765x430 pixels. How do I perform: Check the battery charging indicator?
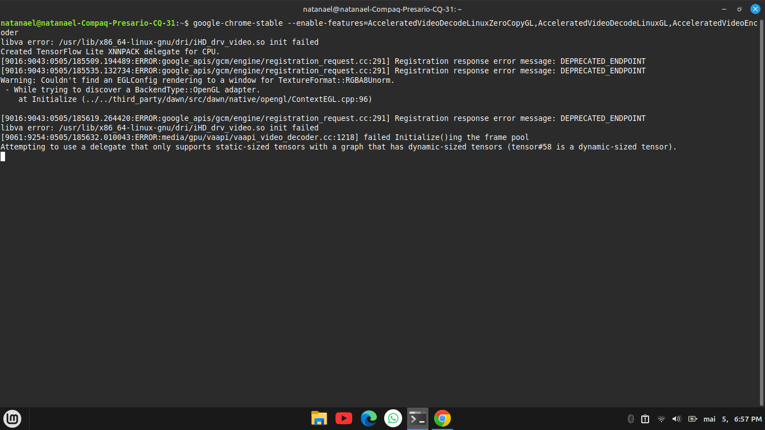[692, 419]
